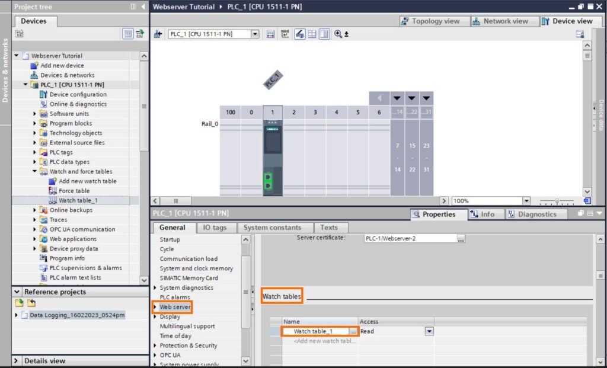Expand the Program blocks folder
607x368 pixels.
34,123
